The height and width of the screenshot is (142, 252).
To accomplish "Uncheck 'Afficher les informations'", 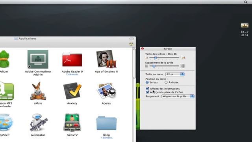I will (x=147, y=88).
